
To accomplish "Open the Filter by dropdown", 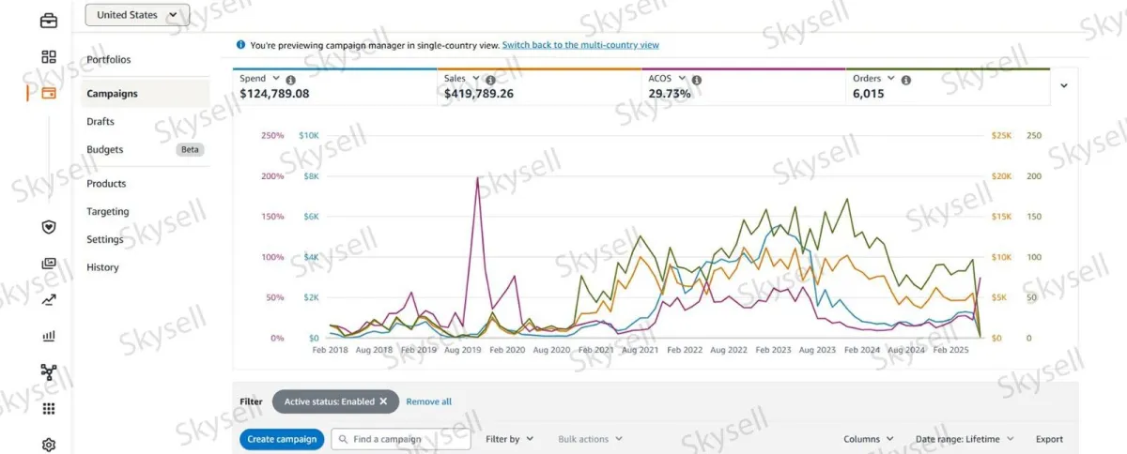I will point(509,439).
